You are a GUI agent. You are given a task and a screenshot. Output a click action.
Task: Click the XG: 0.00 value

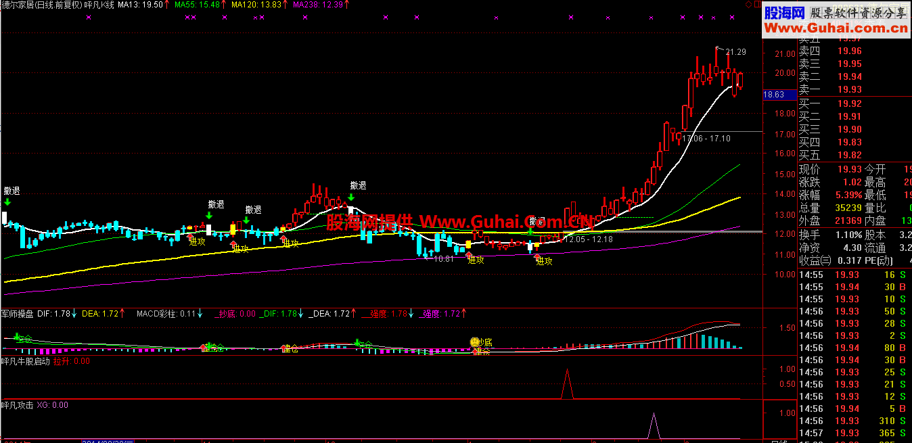coord(52,405)
